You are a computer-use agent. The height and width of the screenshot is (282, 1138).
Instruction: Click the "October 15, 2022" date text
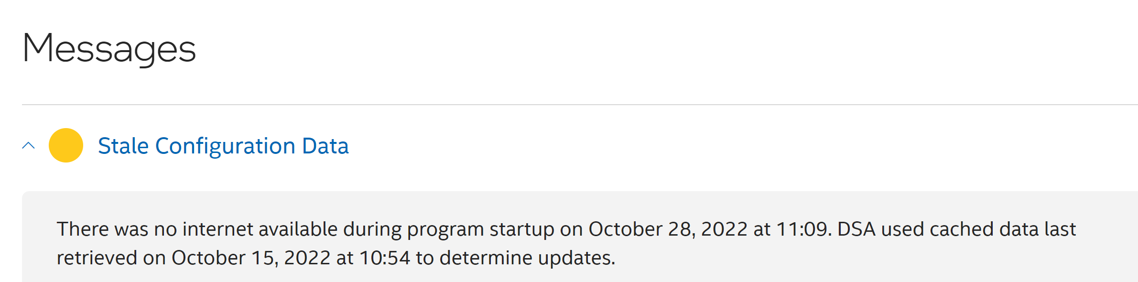(251, 258)
